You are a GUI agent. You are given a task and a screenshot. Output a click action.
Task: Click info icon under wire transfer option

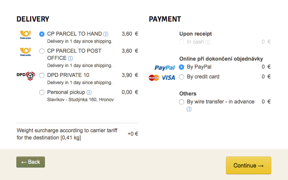pyautogui.click(x=189, y=109)
